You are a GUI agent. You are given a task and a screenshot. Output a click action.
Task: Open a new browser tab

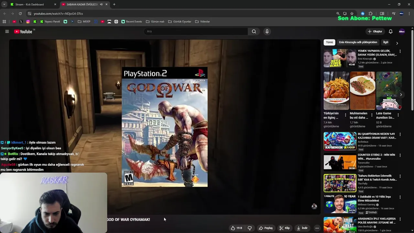pos(114,5)
